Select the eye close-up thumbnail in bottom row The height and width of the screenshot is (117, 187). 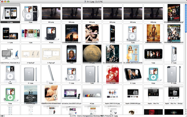tap(133, 110)
